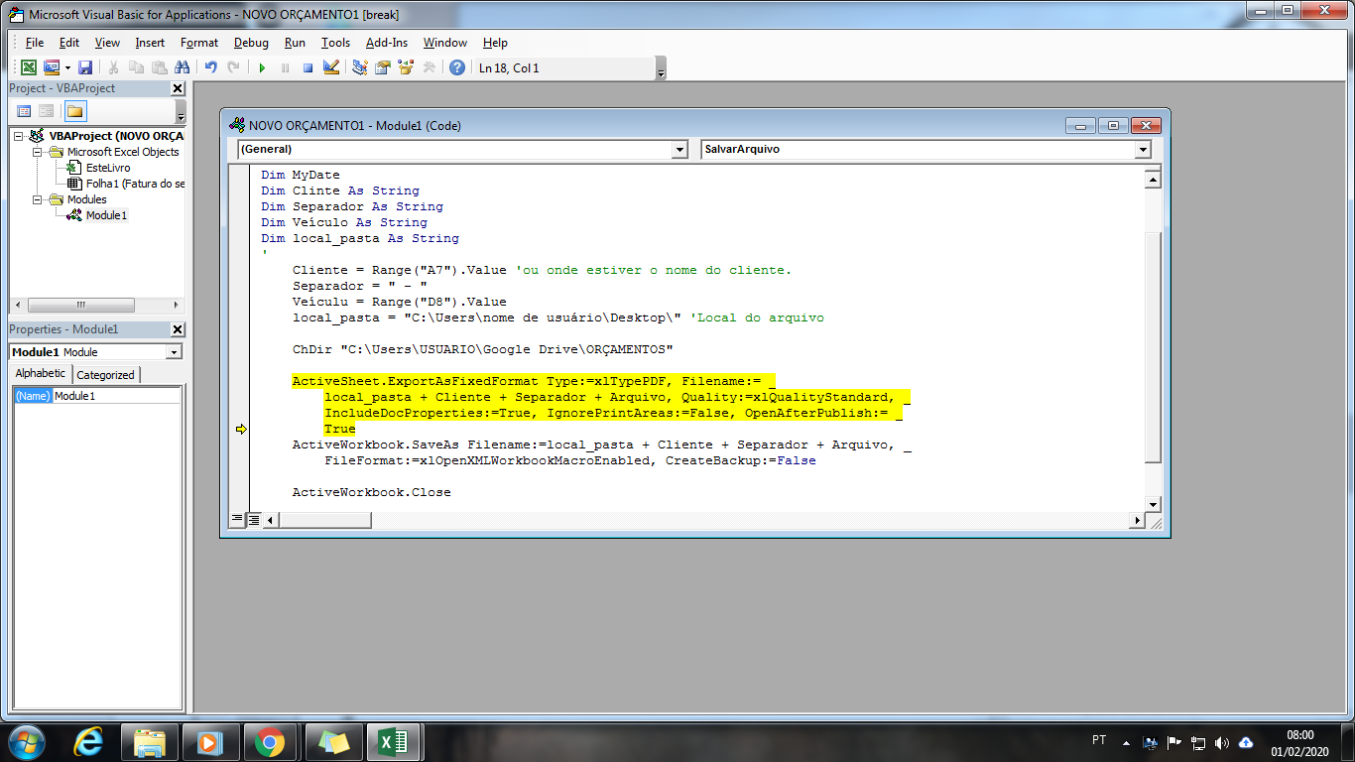Select EsteLivro in the project tree
The width and height of the screenshot is (1355, 762).
107,168
